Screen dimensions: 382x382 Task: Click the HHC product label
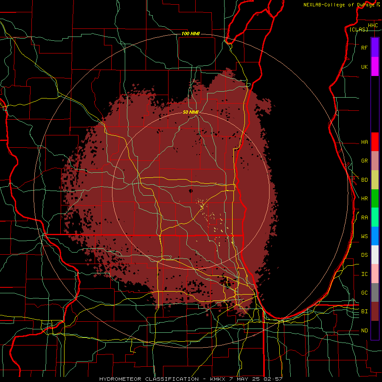(x=373, y=25)
